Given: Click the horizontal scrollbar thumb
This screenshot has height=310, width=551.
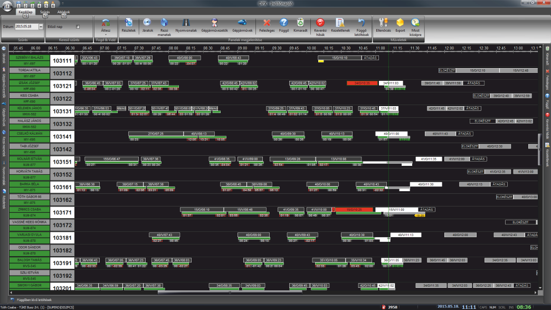Looking at the screenshot, I should (230, 292).
